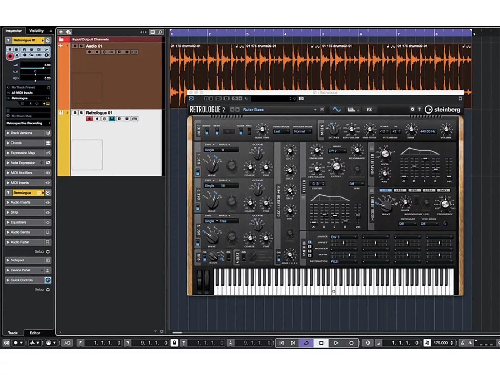The image size is (500, 375).
Task: Toggle the tempo track note icon
Action: pos(427,343)
